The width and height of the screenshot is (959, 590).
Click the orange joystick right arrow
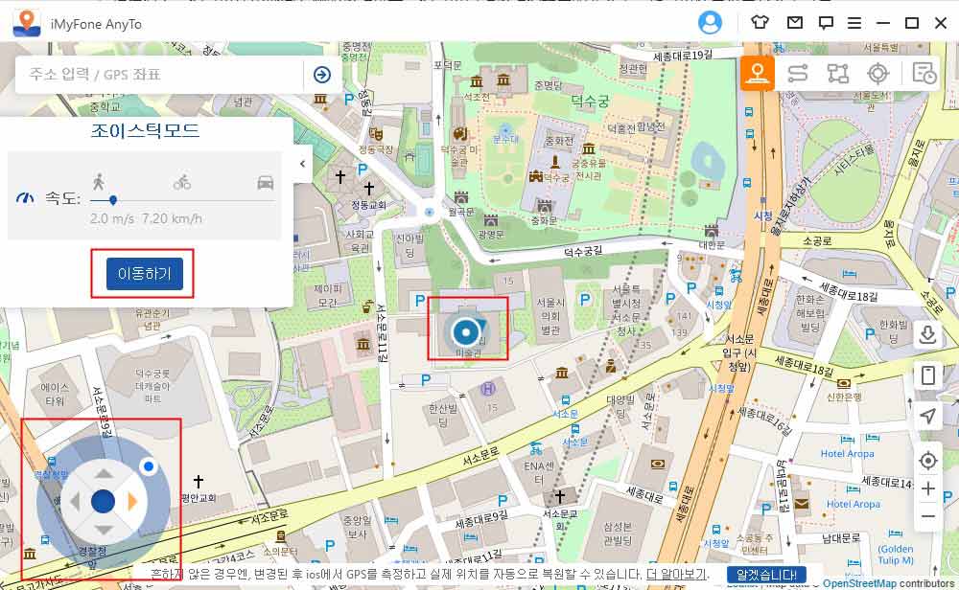click(x=132, y=502)
